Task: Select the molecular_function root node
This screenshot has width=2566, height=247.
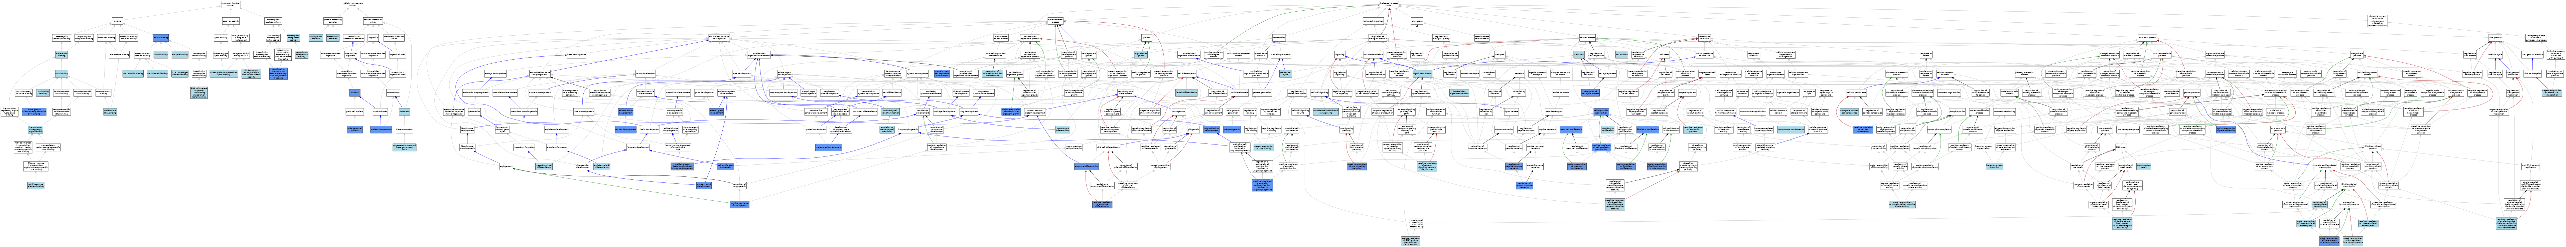Action: coord(231,4)
